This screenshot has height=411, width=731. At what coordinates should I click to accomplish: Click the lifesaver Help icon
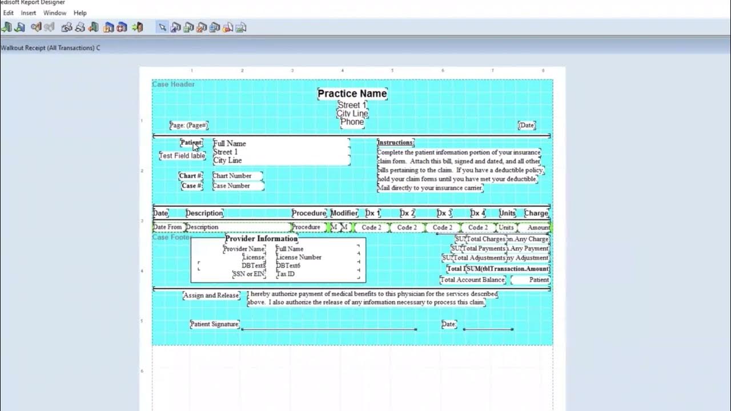coord(122,27)
